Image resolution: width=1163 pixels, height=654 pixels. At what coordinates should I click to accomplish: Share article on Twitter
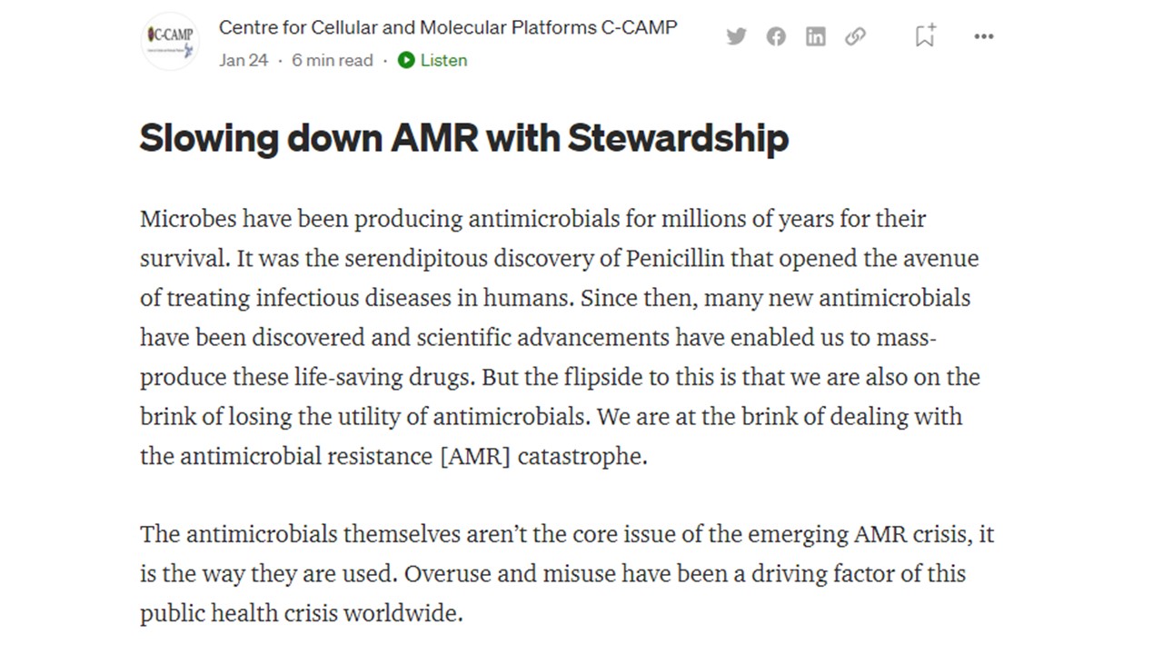coord(736,36)
